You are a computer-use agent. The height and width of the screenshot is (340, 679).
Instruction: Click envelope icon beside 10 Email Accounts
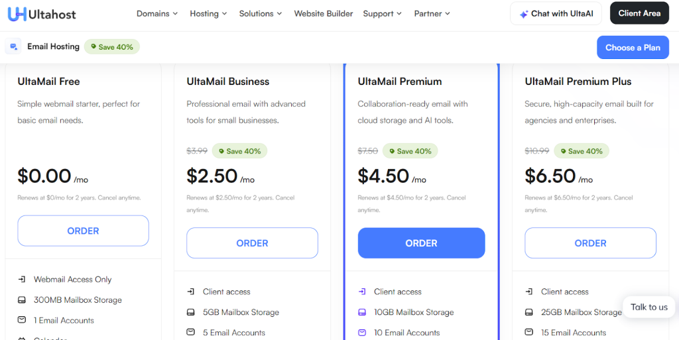point(362,332)
